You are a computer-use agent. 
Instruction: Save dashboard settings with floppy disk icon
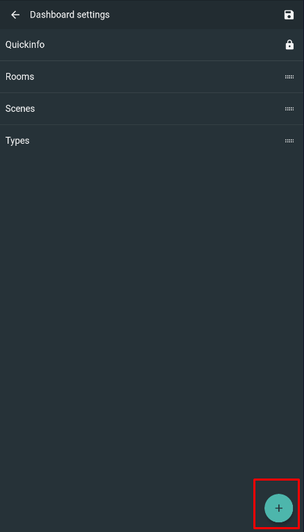click(289, 15)
